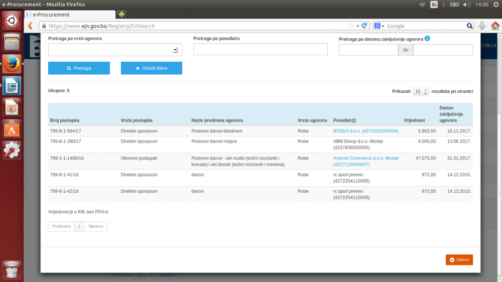Open Ubuntu Software Center from the dock
The height and width of the screenshot is (282, 502).
pos(12,129)
